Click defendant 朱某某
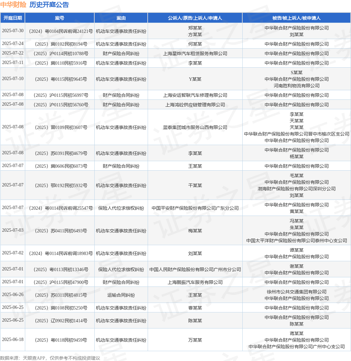 (x=297, y=227)
